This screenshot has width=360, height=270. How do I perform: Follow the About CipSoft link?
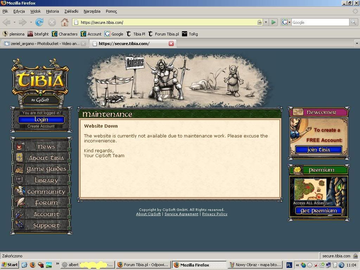tap(148, 214)
